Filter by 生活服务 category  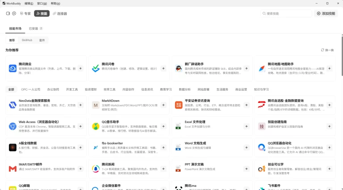pyautogui.click(x=222, y=89)
